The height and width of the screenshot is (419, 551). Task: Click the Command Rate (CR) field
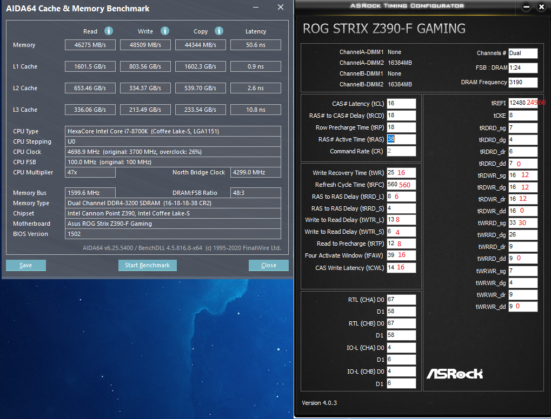[x=401, y=151]
